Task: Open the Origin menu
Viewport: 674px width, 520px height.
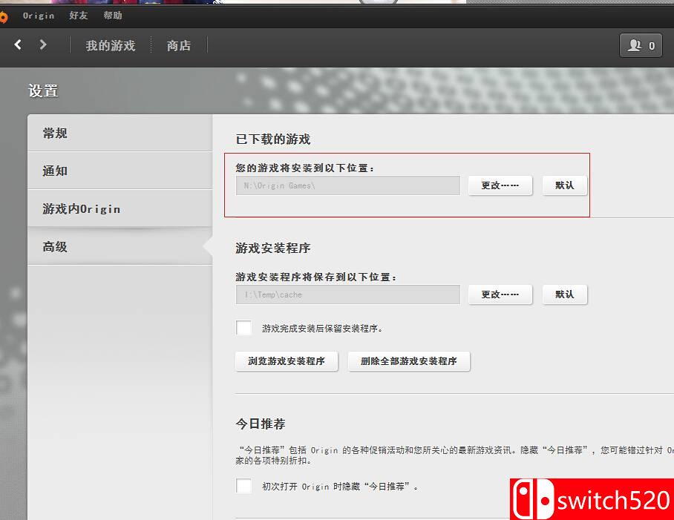Action: click(x=37, y=16)
